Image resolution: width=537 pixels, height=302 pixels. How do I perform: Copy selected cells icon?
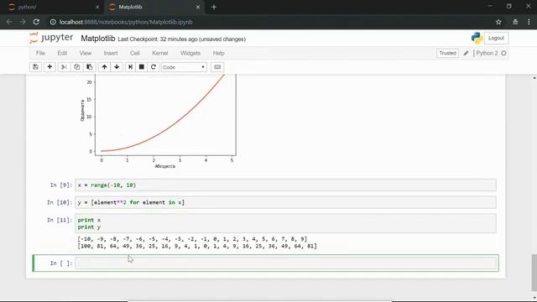tap(76, 67)
